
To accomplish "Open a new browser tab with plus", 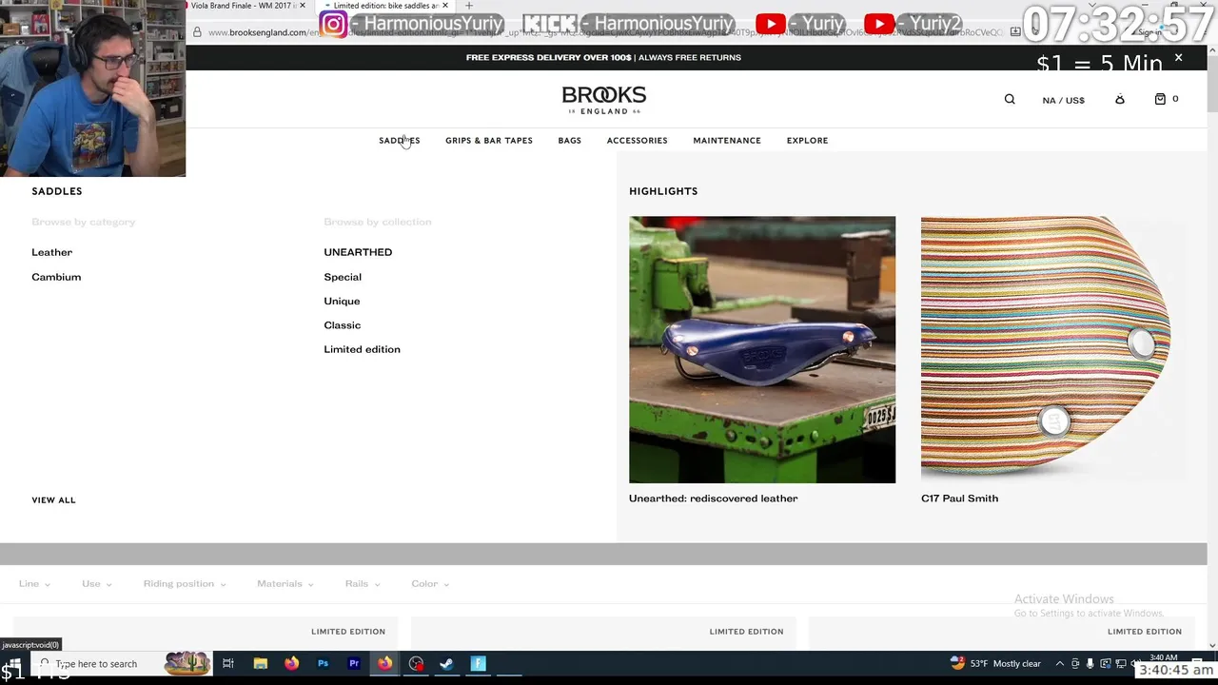I will 468,6.
